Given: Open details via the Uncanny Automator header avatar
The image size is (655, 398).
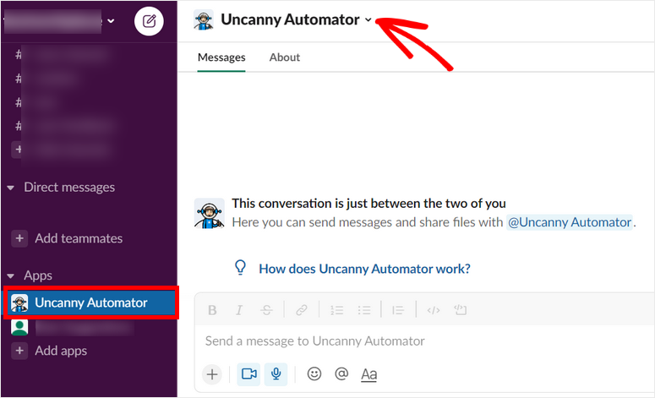Looking at the screenshot, I should click(204, 19).
